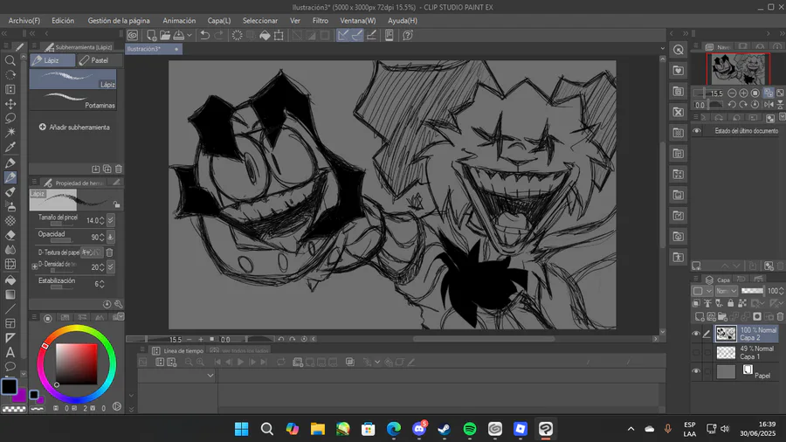Open the layer blending mode dropdown
Image resolution: width=786 pixels, height=442 pixels.
727,291
